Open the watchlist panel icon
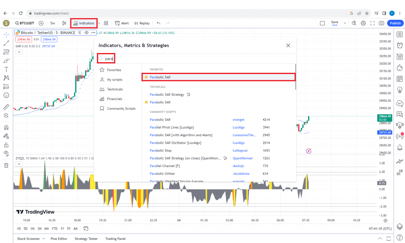The image size is (405, 243). [399, 34]
